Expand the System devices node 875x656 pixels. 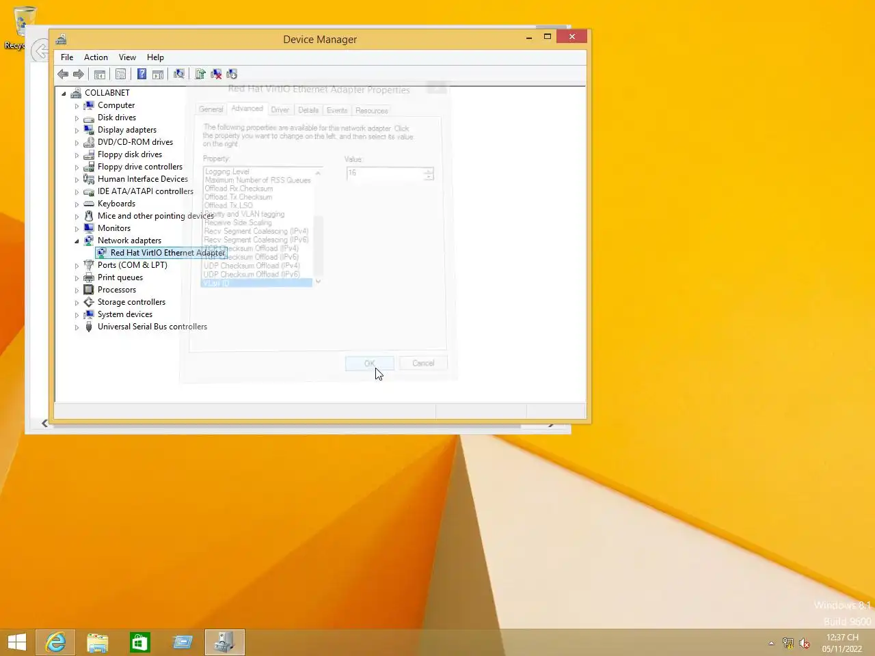[x=77, y=315]
